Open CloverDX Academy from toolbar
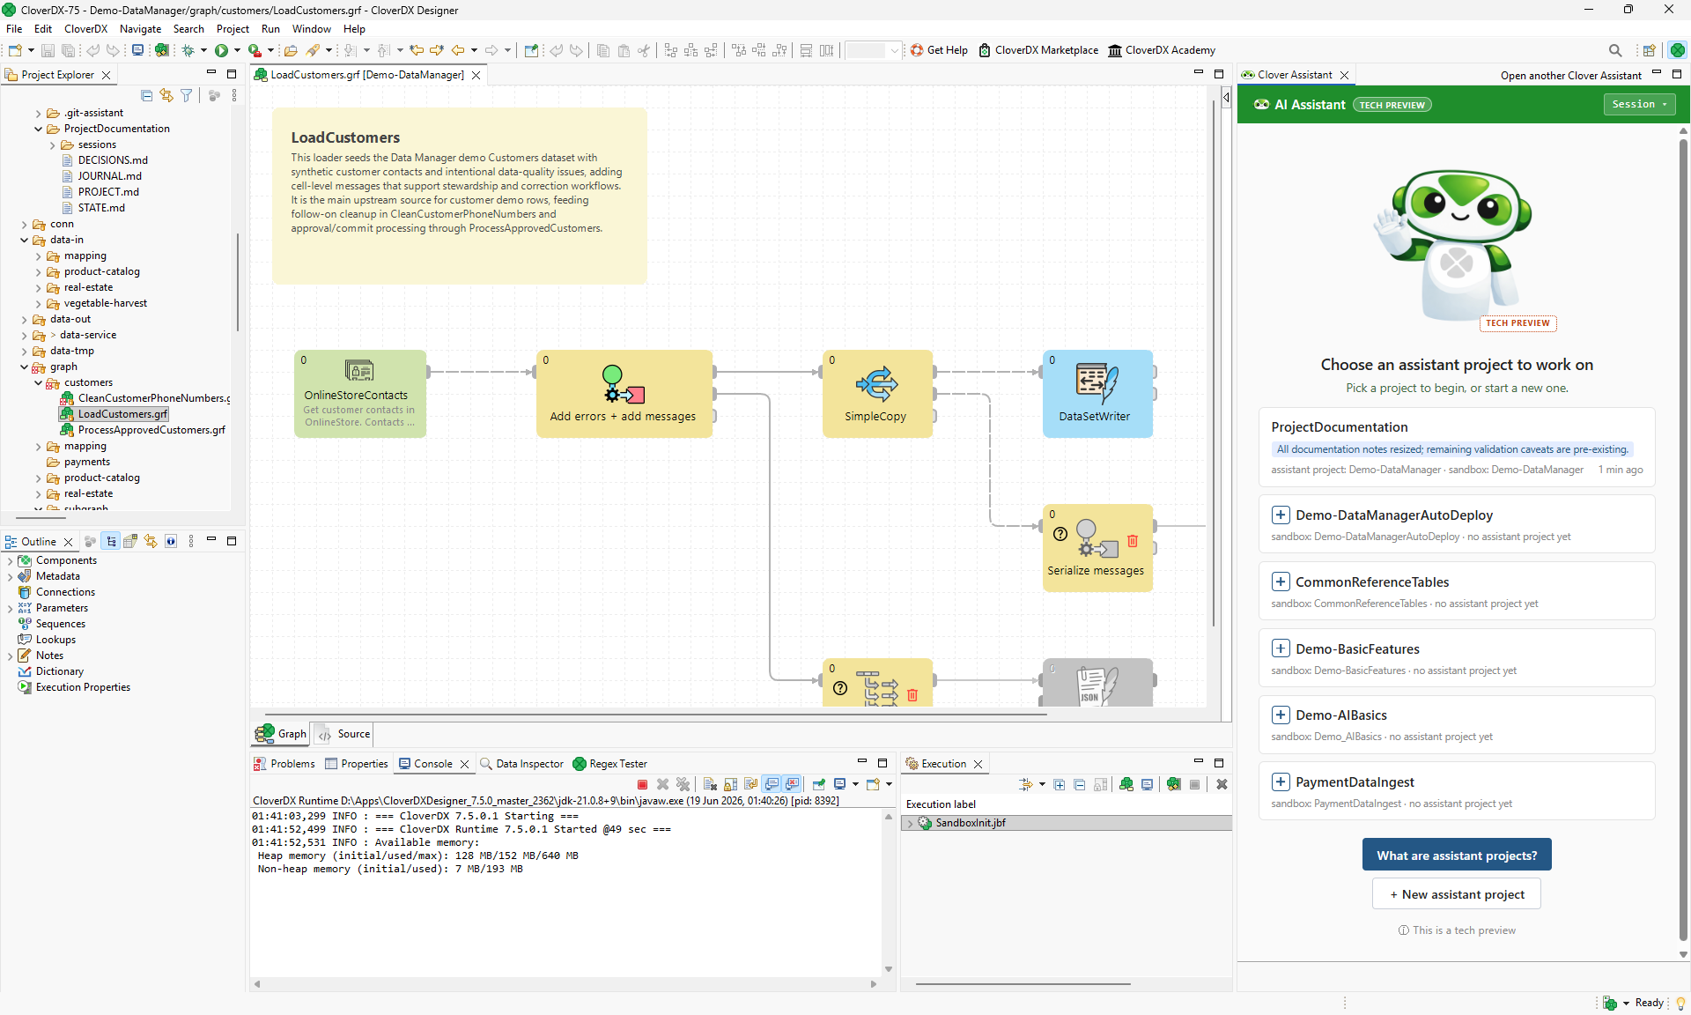1691x1015 pixels. pyautogui.click(x=1162, y=50)
